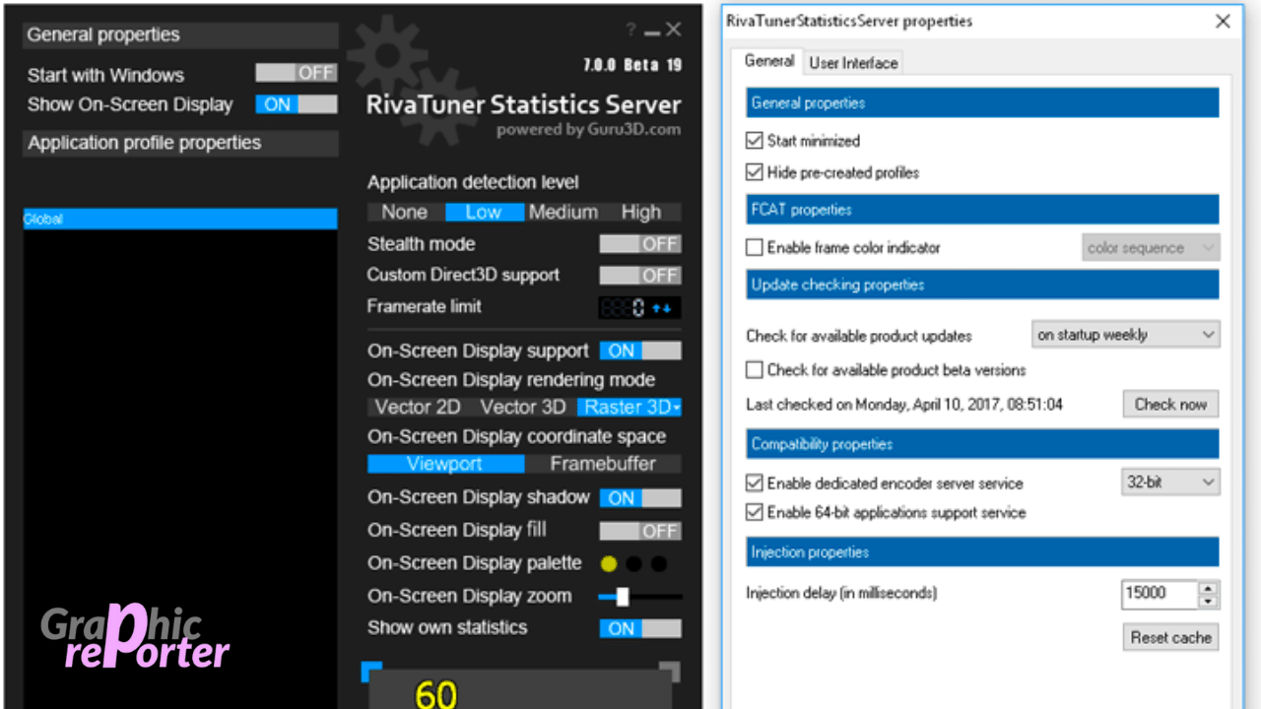Enable frame color indicator checkbox
Screen dimensions: 1261x709
tap(755, 248)
